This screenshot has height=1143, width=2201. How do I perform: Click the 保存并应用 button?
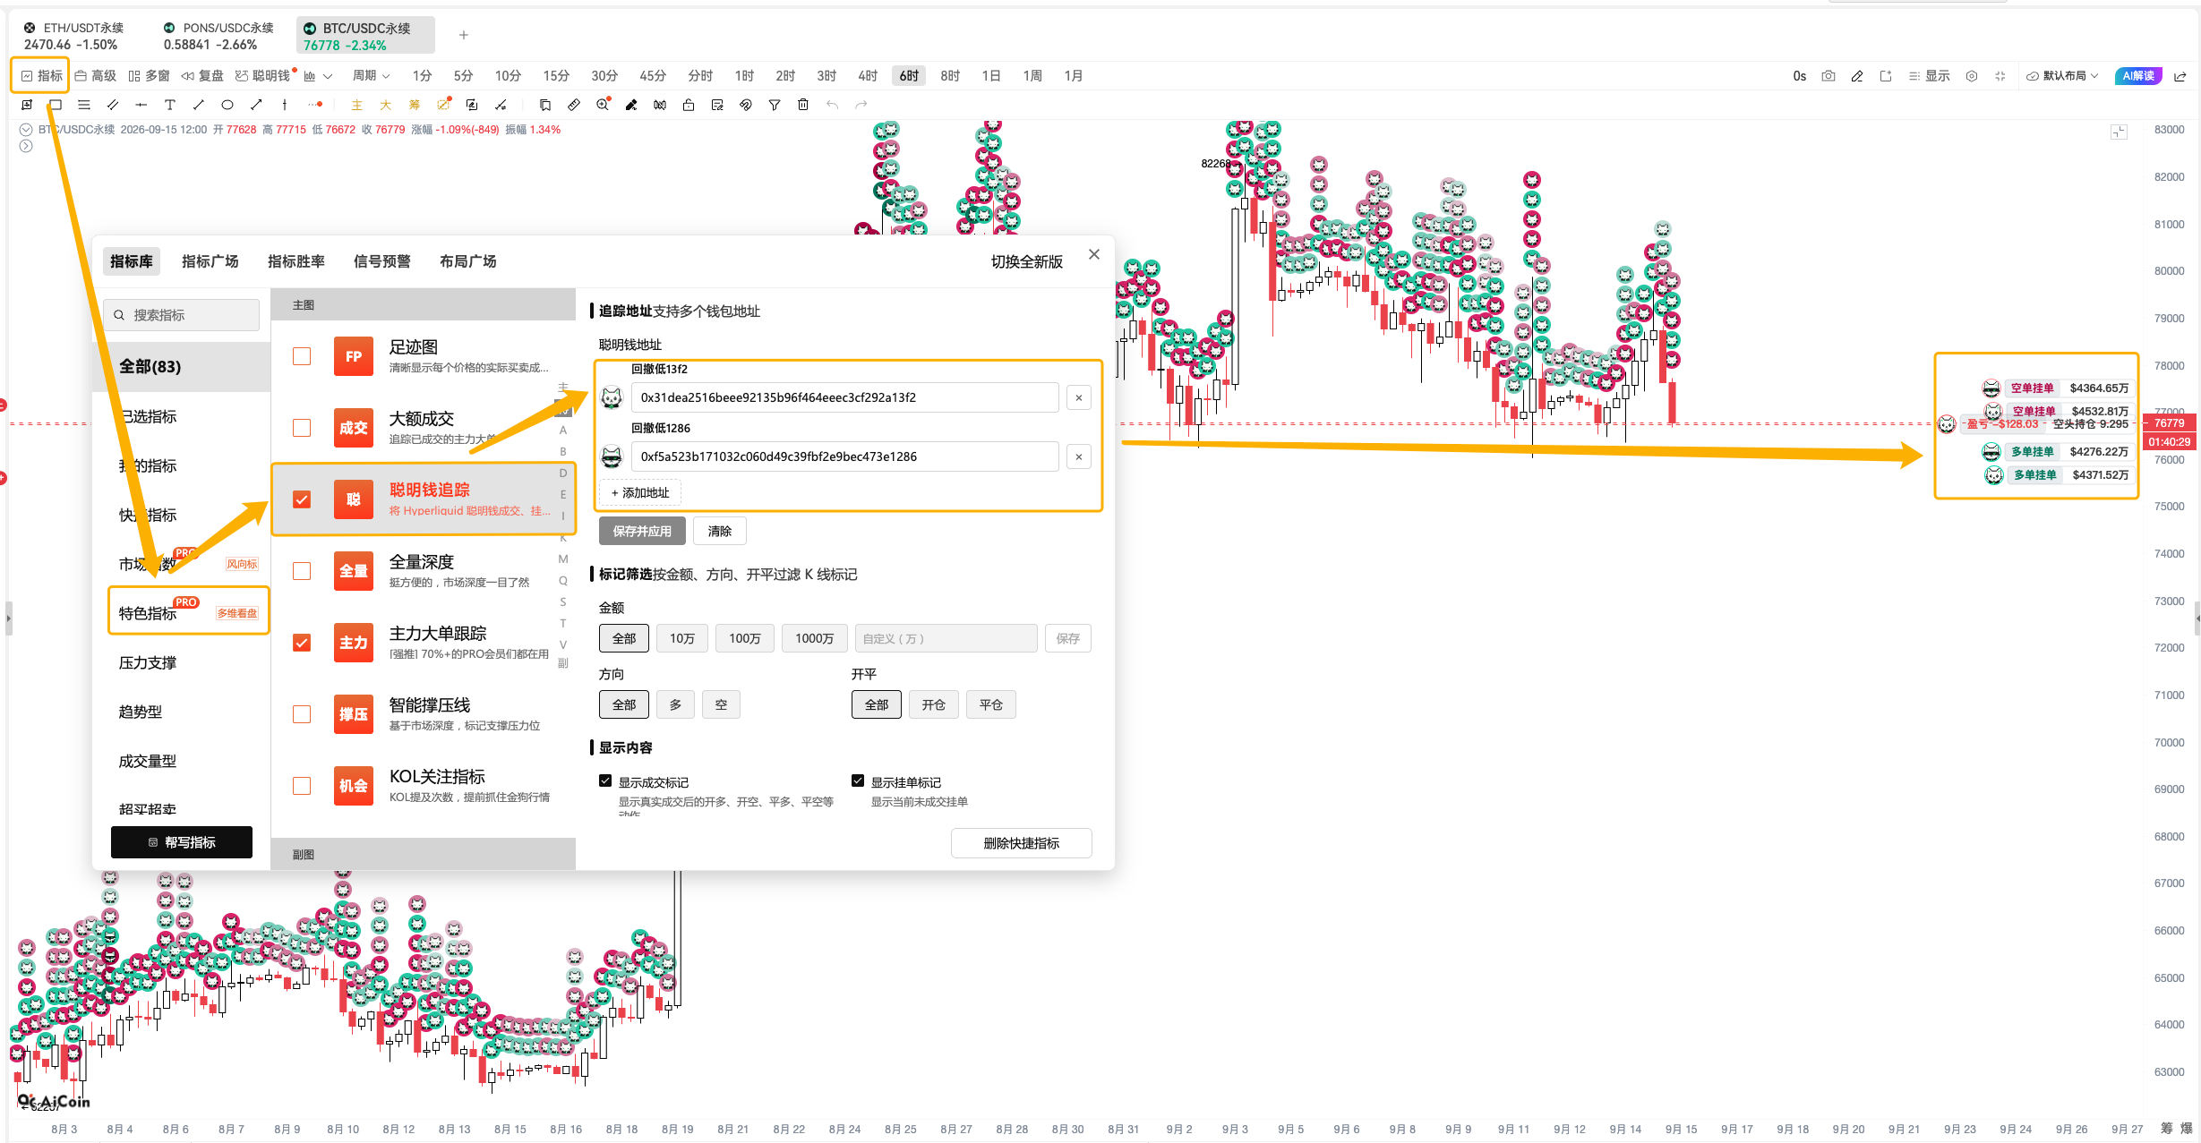click(642, 531)
